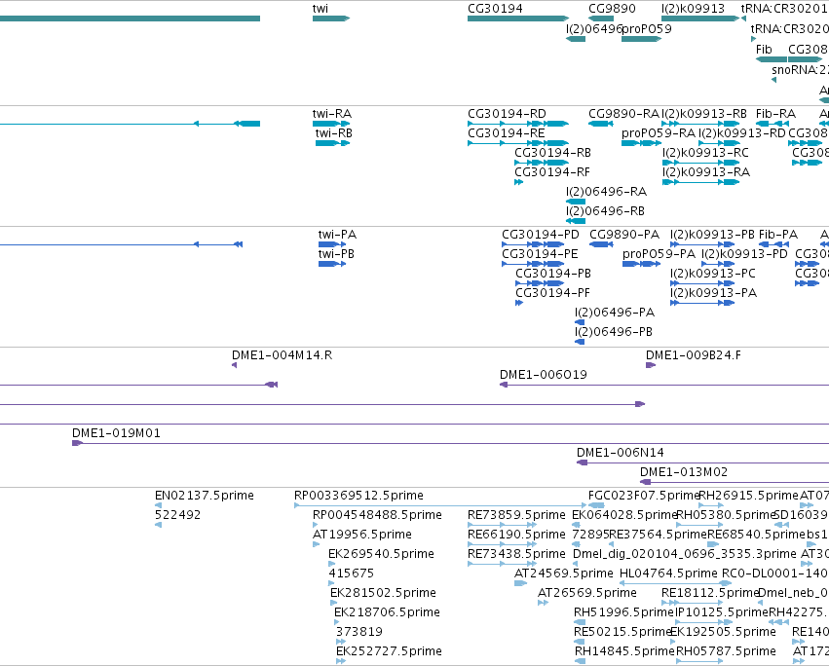This screenshot has height=666, width=829.
Task: Click twi-RA transcript feature
Action: coord(331,124)
